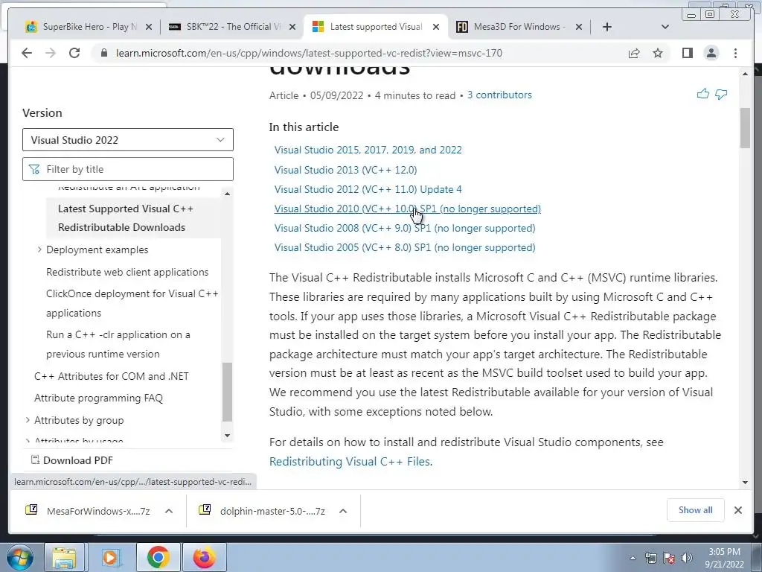The height and width of the screenshot is (572, 762).
Task: Open Visual Studio 2015, 2017, 2019, 2022 link
Action: point(368,150)
